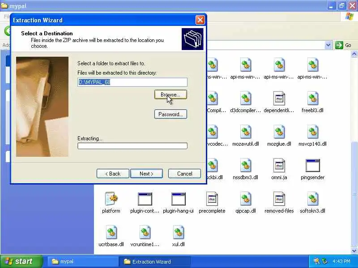Switch to Extraction Wizard taskbar button
Image resolution: width=358 pixels, height=268 pixels.
click(154, 261)
